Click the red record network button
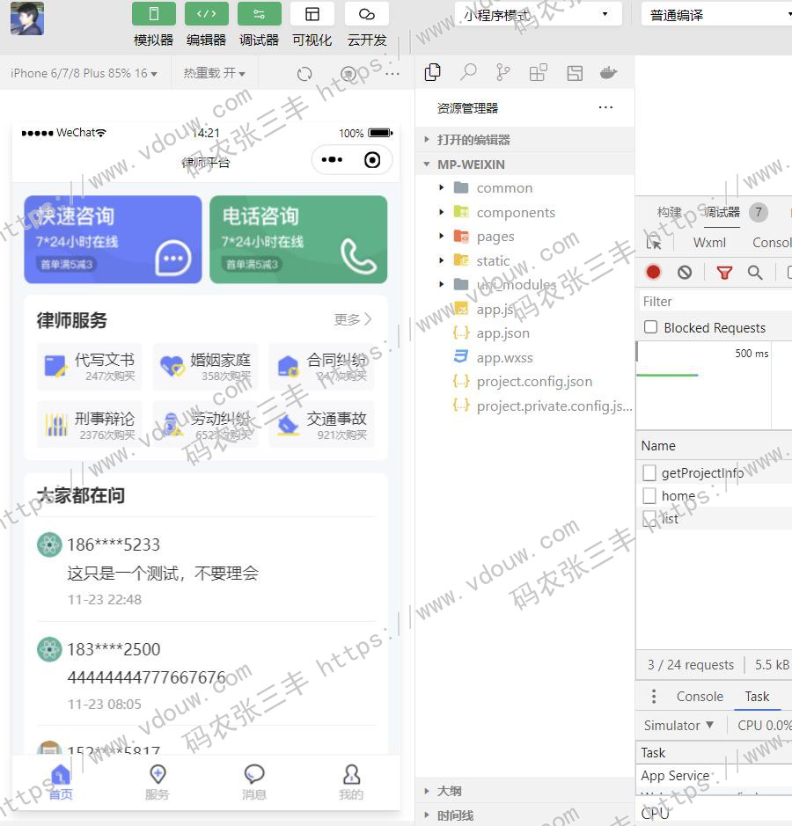Screen dimensions: 792x826 [x=653, y=273]
